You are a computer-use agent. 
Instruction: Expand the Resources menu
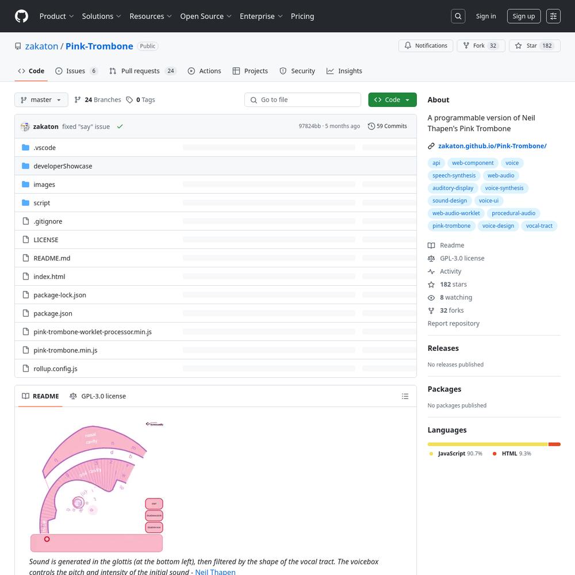(150, 16)
